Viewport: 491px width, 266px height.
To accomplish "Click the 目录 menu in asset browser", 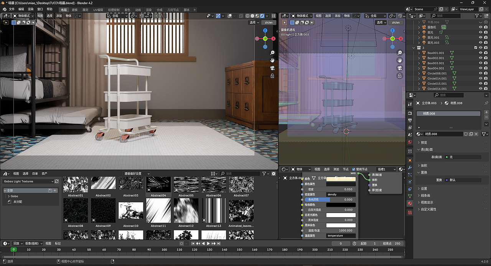I will [35, 173].
